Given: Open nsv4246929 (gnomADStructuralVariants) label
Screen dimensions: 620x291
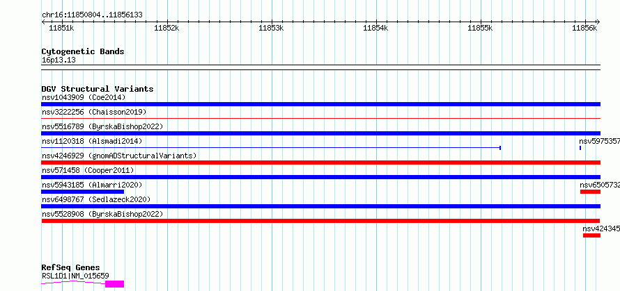Looking at the screenshot, I should point(119,156).
